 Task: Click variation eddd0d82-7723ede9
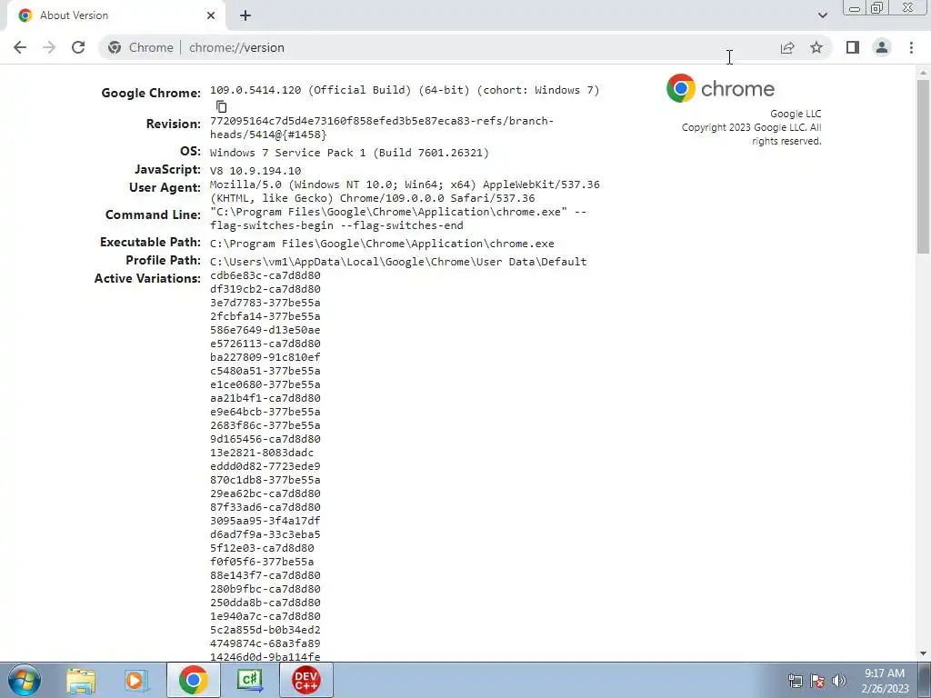(265, 466)
